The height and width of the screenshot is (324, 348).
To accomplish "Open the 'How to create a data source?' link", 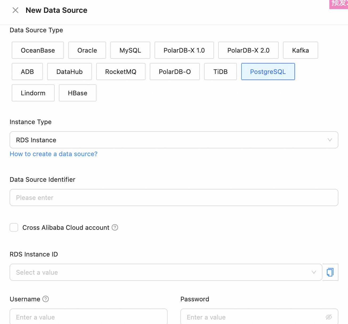I will pyautogui.click(x=53, y=154).
